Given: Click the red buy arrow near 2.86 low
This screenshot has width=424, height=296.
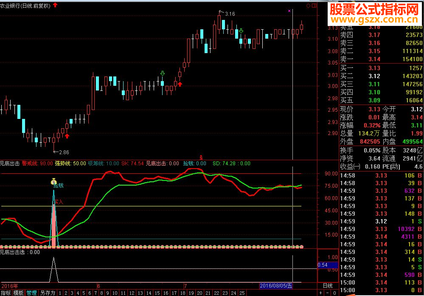Looking at the screenshot, I should click(x=67, y=136).
